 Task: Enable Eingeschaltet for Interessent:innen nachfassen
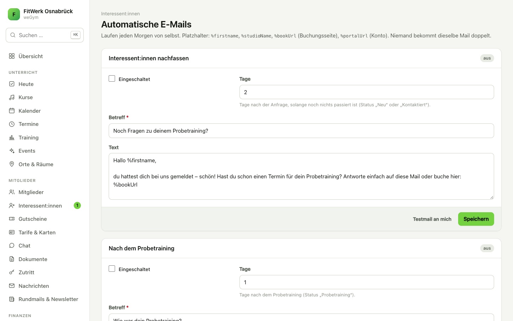[x=112, y=78]
